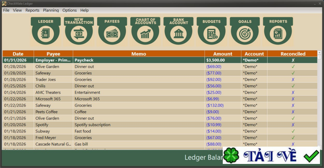The width and height of the screenshot is (324, 168).
Task: Open the Planning menu
Action: pyautogui.click(x=51, y=10)
